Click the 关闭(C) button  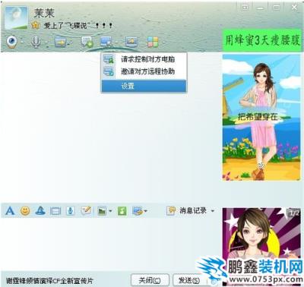coord(150,280)
